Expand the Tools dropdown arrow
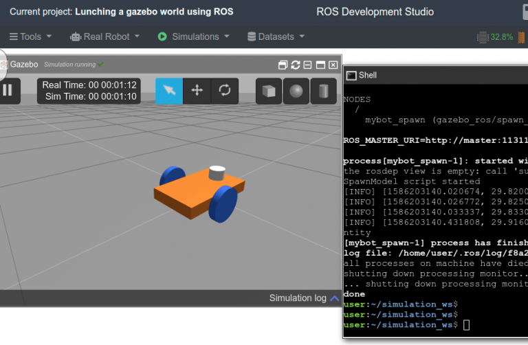The image size is (528, 345). point(49,36)
